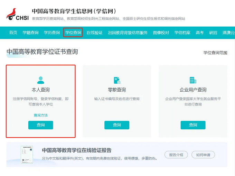Click the site tagline starting 教育部学历查询网站
This screenshot has height=176, width=235.
pos(109,19)
